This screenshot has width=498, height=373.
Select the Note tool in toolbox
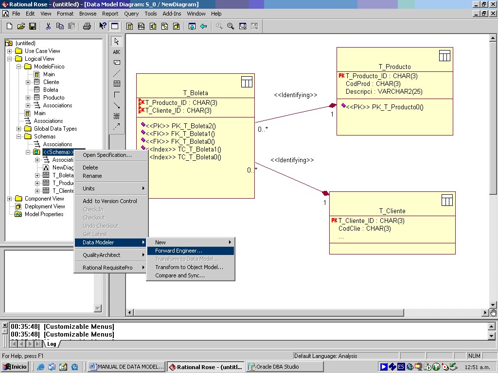point(117,63)
